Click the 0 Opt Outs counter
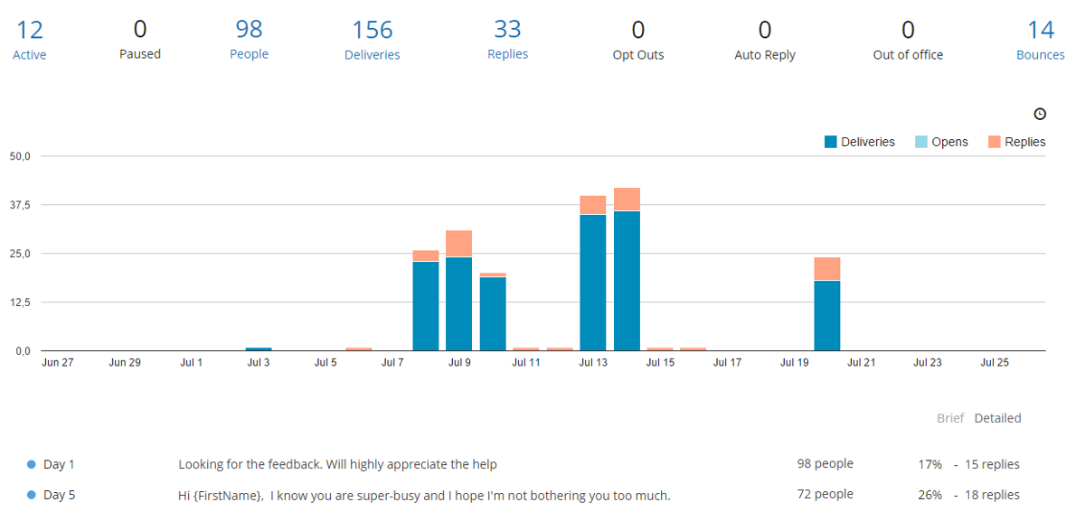 pos(637,40)
